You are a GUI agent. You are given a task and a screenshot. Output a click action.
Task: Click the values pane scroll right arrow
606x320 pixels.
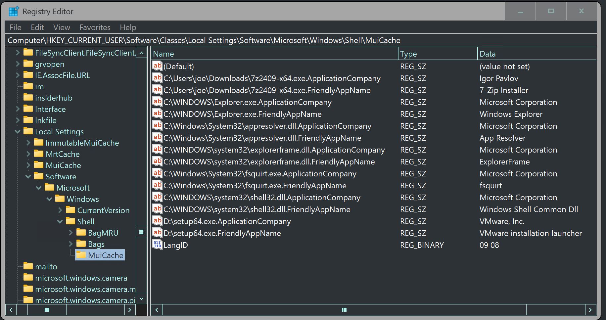pos(590,310)
